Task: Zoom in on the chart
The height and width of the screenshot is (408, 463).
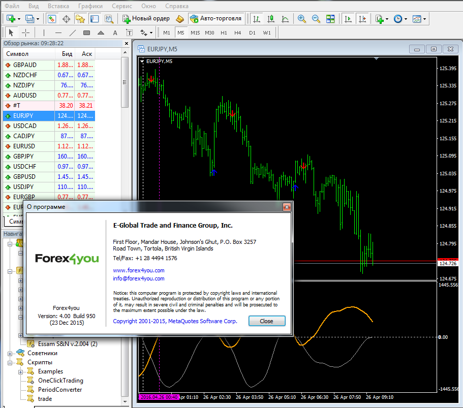Action: [x=301, y=19]
